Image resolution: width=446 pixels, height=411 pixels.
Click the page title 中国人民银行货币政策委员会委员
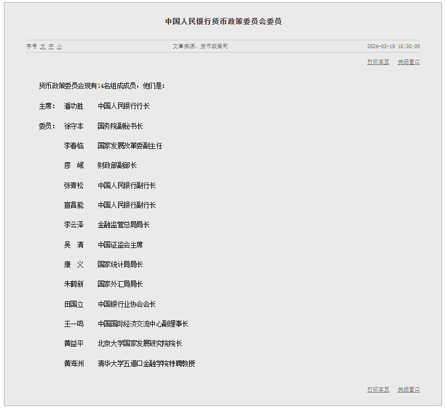click(x=223, y=21)
